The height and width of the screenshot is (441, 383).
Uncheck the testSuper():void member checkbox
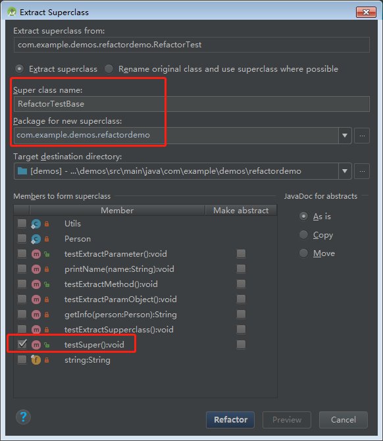coord(22,344)
